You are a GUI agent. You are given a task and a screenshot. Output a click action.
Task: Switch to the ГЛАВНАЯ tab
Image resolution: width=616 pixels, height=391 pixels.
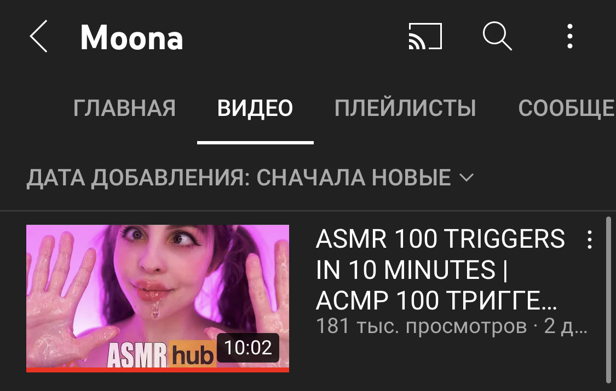pyautogui.click(x=124, y=108)
